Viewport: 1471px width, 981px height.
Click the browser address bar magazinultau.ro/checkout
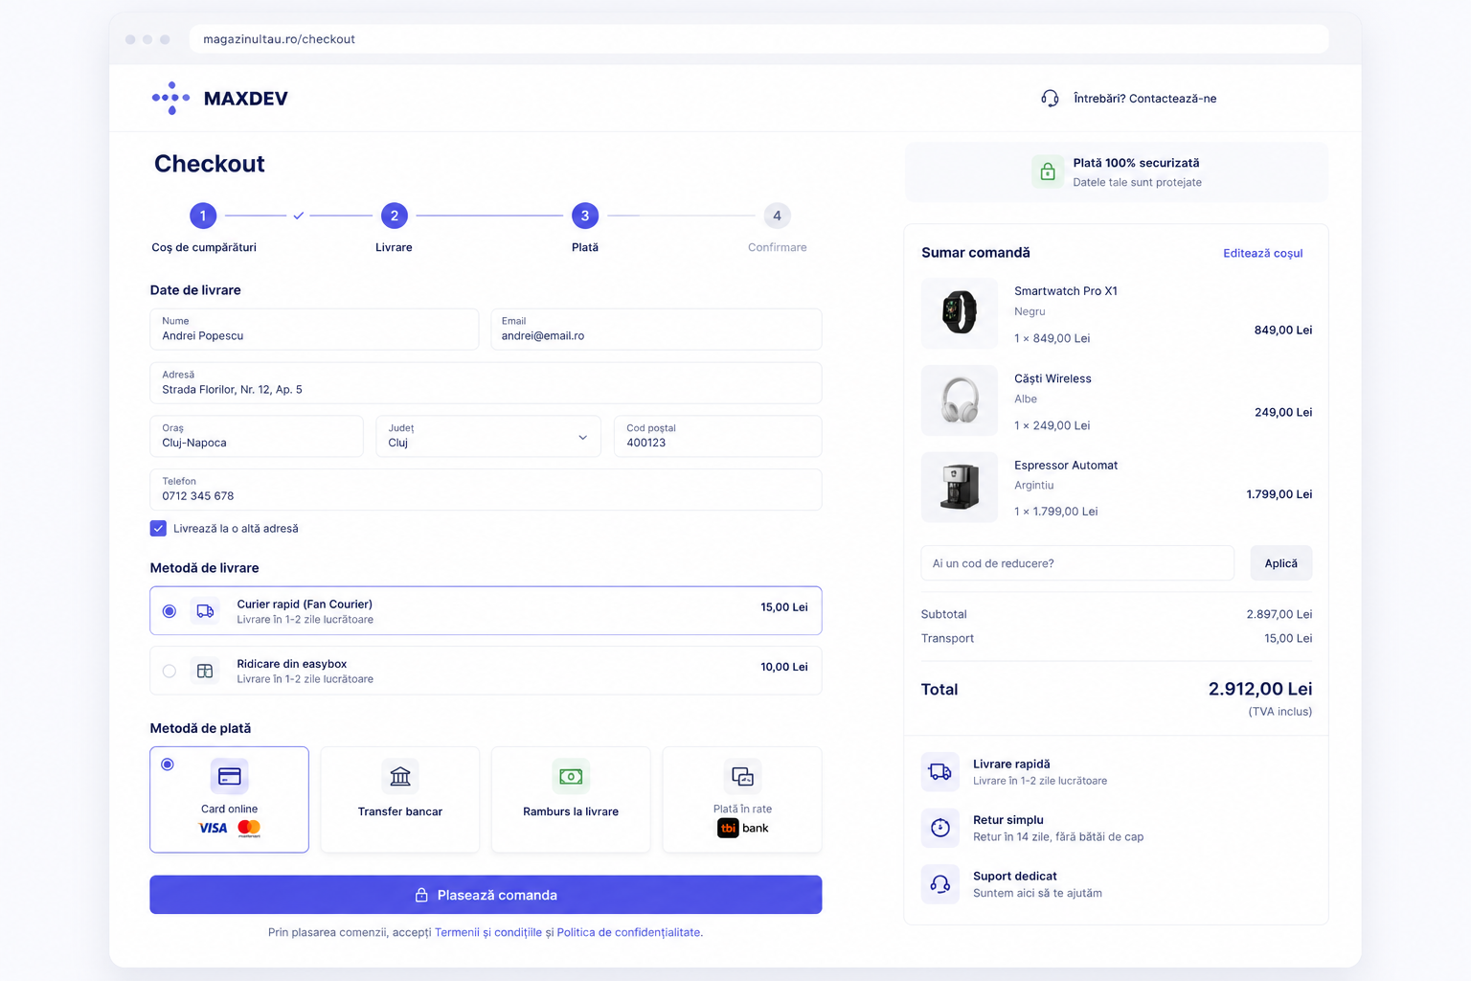tap(758, 39)
